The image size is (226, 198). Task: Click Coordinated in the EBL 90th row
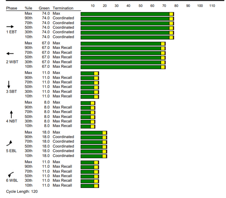click(63, 137)
